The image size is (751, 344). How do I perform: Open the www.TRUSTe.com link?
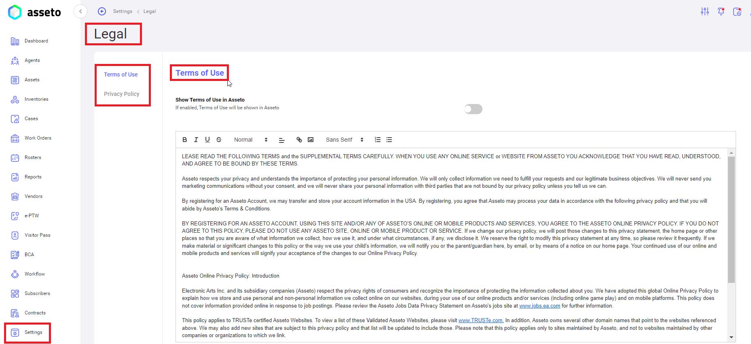tap(481, 321)
